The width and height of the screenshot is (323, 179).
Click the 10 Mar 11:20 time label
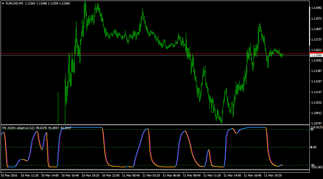coord(30,176)
